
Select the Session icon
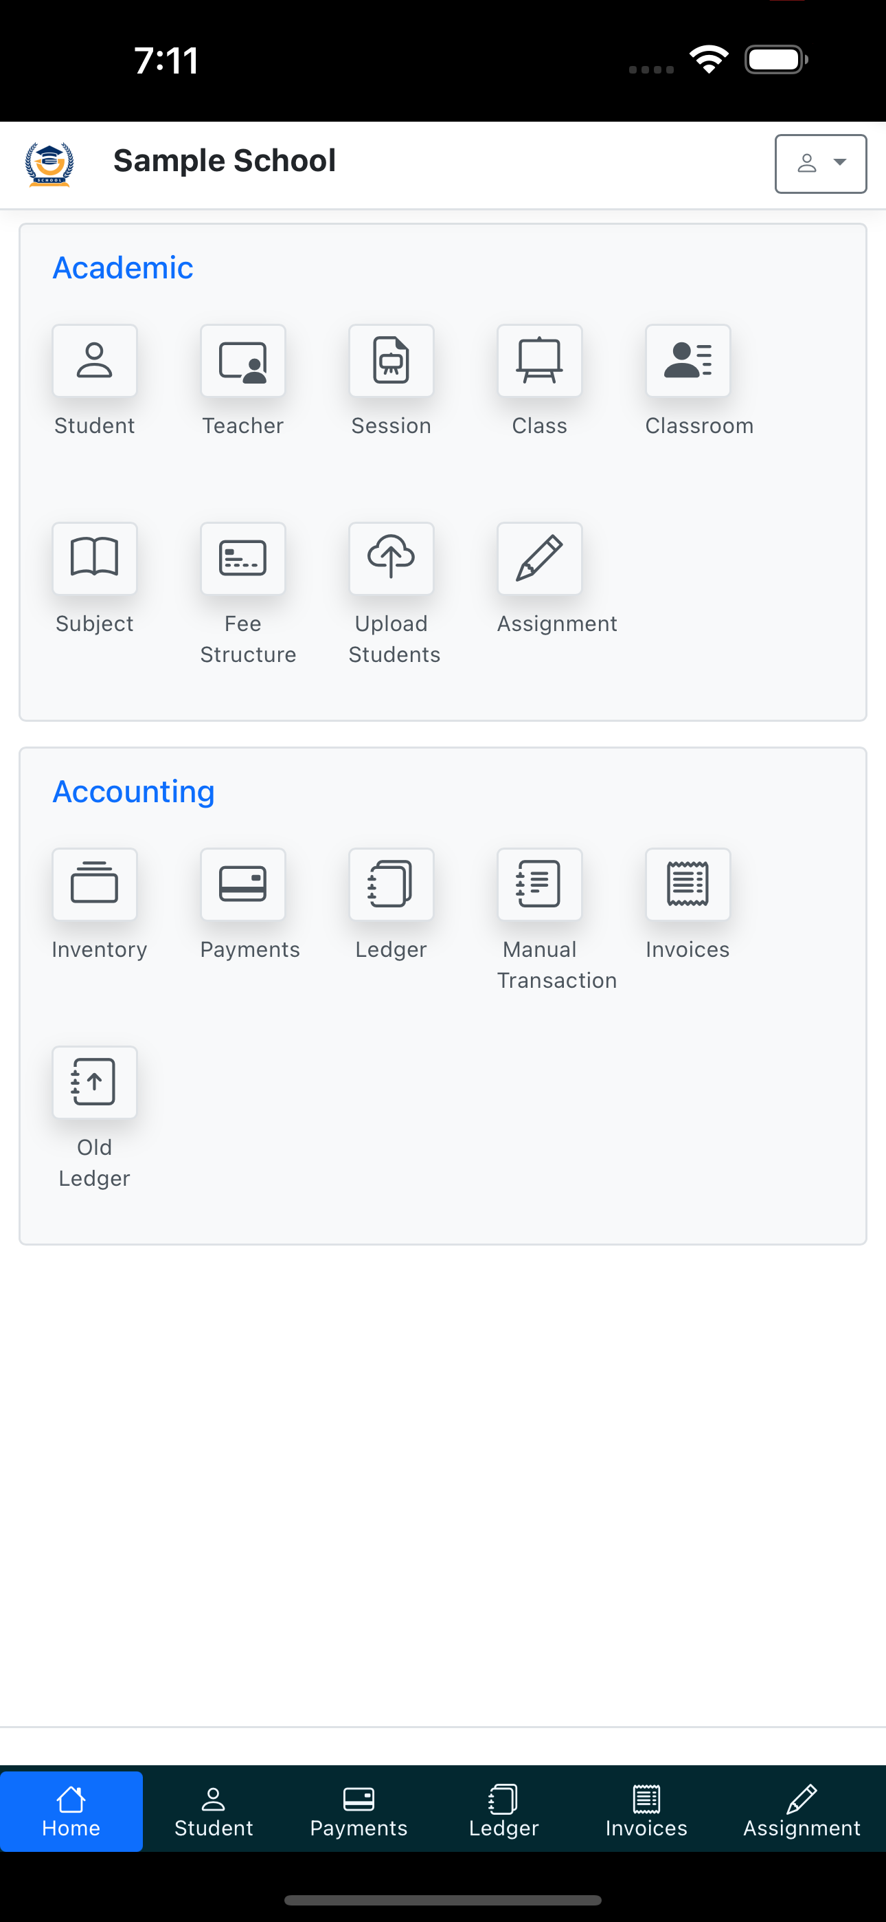391,361
